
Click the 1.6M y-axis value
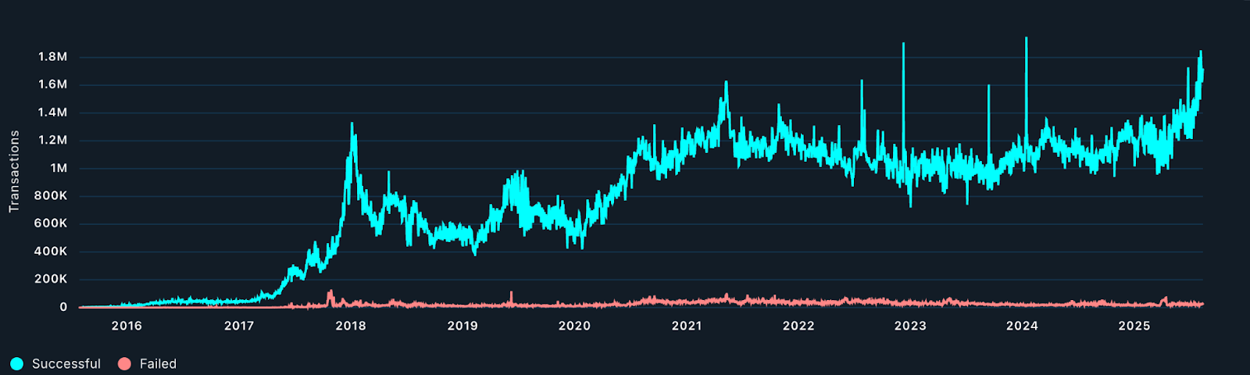click(x=53, y=84)
